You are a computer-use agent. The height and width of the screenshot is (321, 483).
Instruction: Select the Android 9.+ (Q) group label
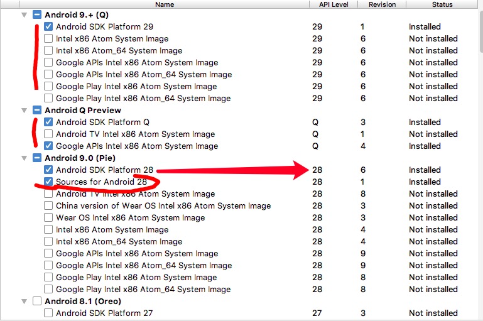(x=77, y=15)
